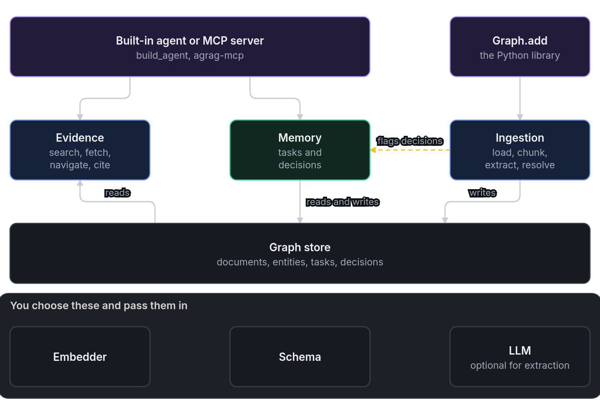This screenshot has height=415, width=600.
Task: Select the Embedder box
Action: click(x=80, y=357)
